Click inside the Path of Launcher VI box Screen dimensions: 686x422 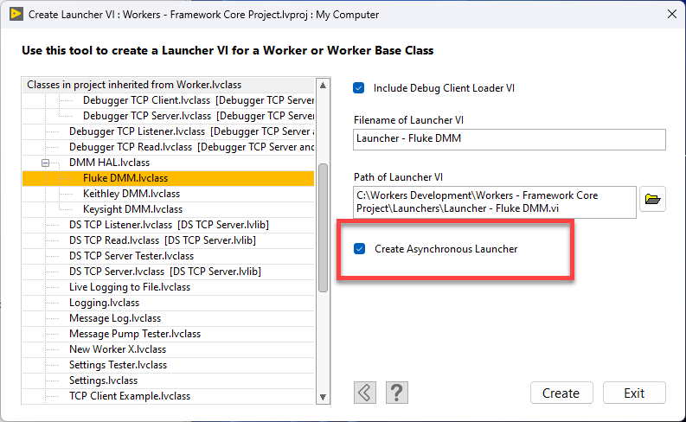[495, 201]
